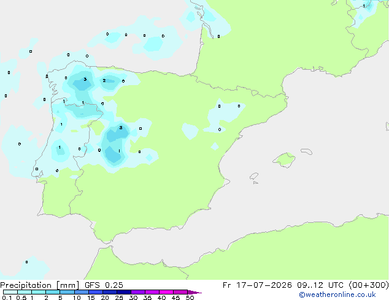Click the "GFS 0.25" model label
Viewport: 389px width, 300px height.
(x=104, y=285)
